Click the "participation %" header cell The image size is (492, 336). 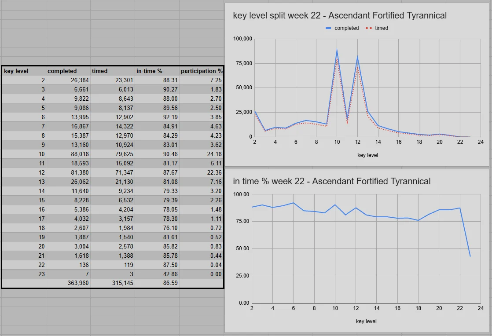201,71
